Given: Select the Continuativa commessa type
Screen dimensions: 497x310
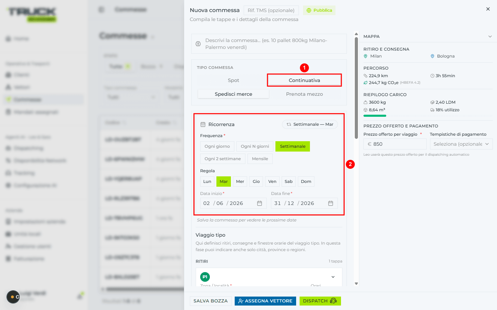Looking at the screenshot, I should 304,80.
